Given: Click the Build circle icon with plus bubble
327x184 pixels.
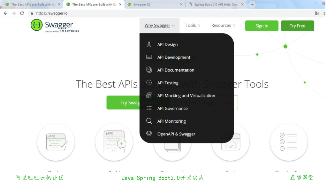Looking at the screenshot, I should (x=114, y=142).
